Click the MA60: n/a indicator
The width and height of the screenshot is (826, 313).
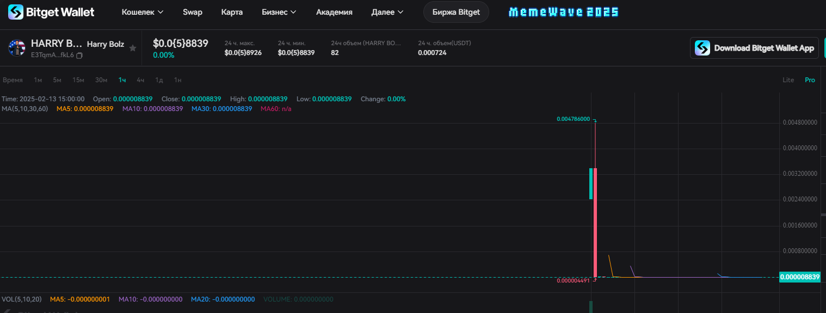tap(276, 109)
